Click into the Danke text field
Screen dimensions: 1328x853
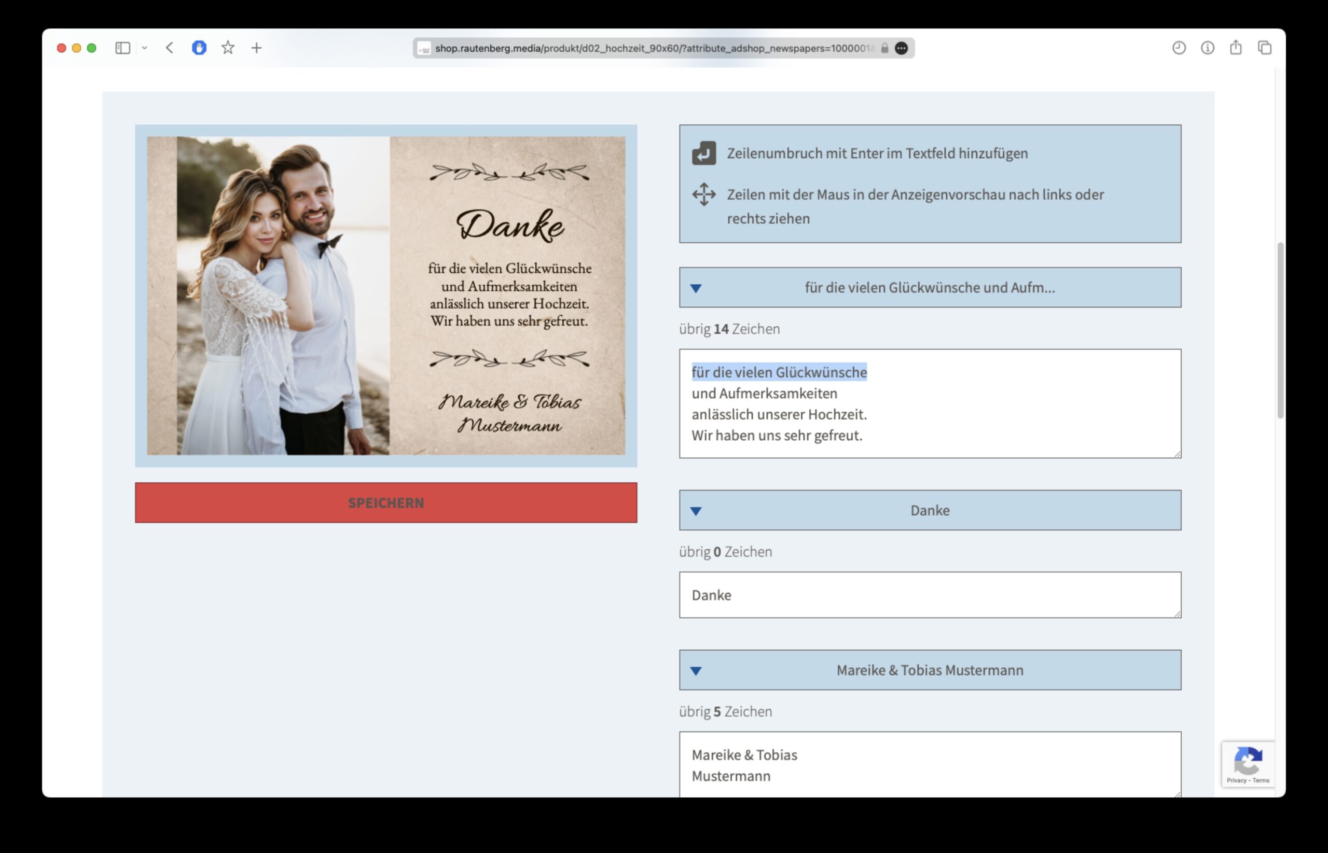(930, 595)
